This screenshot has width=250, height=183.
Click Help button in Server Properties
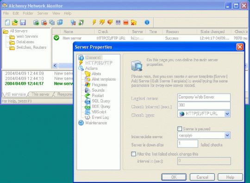point(230,177)
